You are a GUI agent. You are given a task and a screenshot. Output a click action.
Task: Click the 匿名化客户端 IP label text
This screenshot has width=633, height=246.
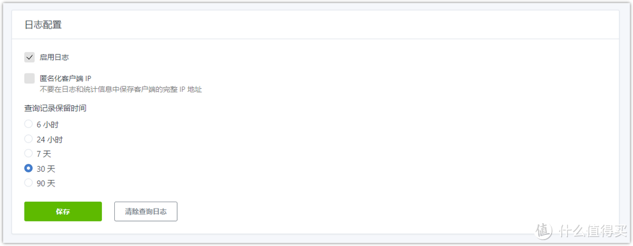65,78
